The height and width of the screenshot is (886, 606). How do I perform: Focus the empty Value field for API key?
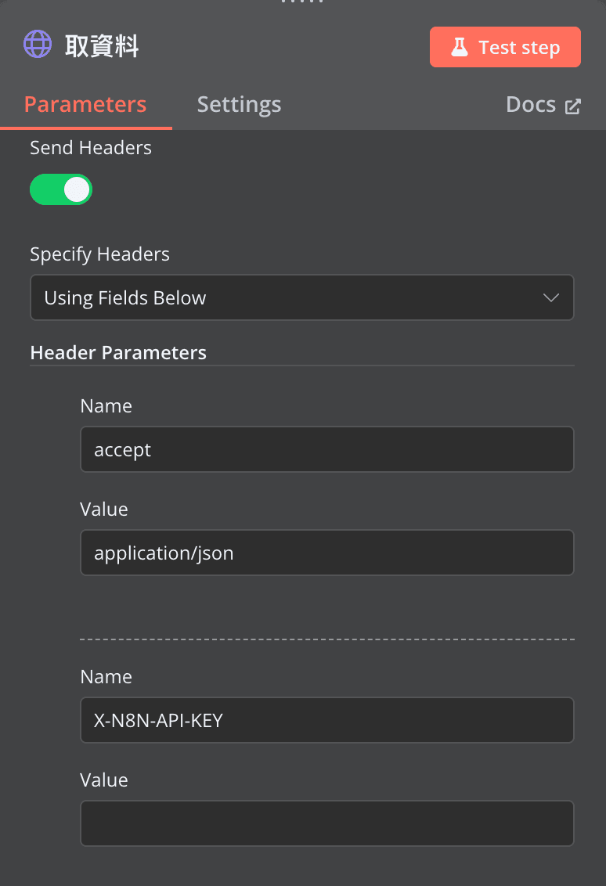[x=326, y=823]
